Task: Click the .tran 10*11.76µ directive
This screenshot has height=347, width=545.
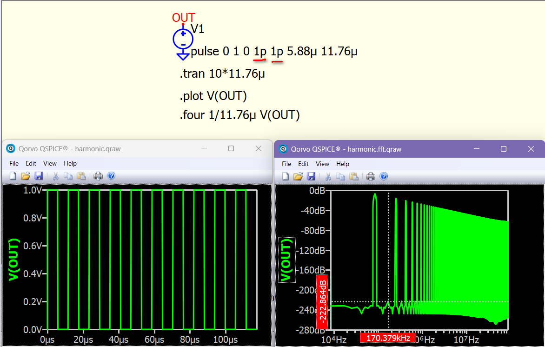Action: click(x=222, y=73)
